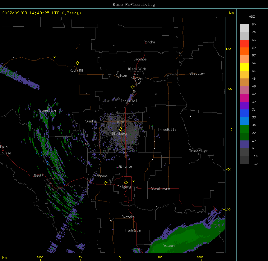Screen dimensions: 268x261
Task: Click the Ponoka town label
Action: point(149,42)
